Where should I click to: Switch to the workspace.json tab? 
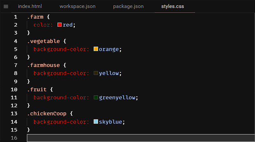click(77, 6)
